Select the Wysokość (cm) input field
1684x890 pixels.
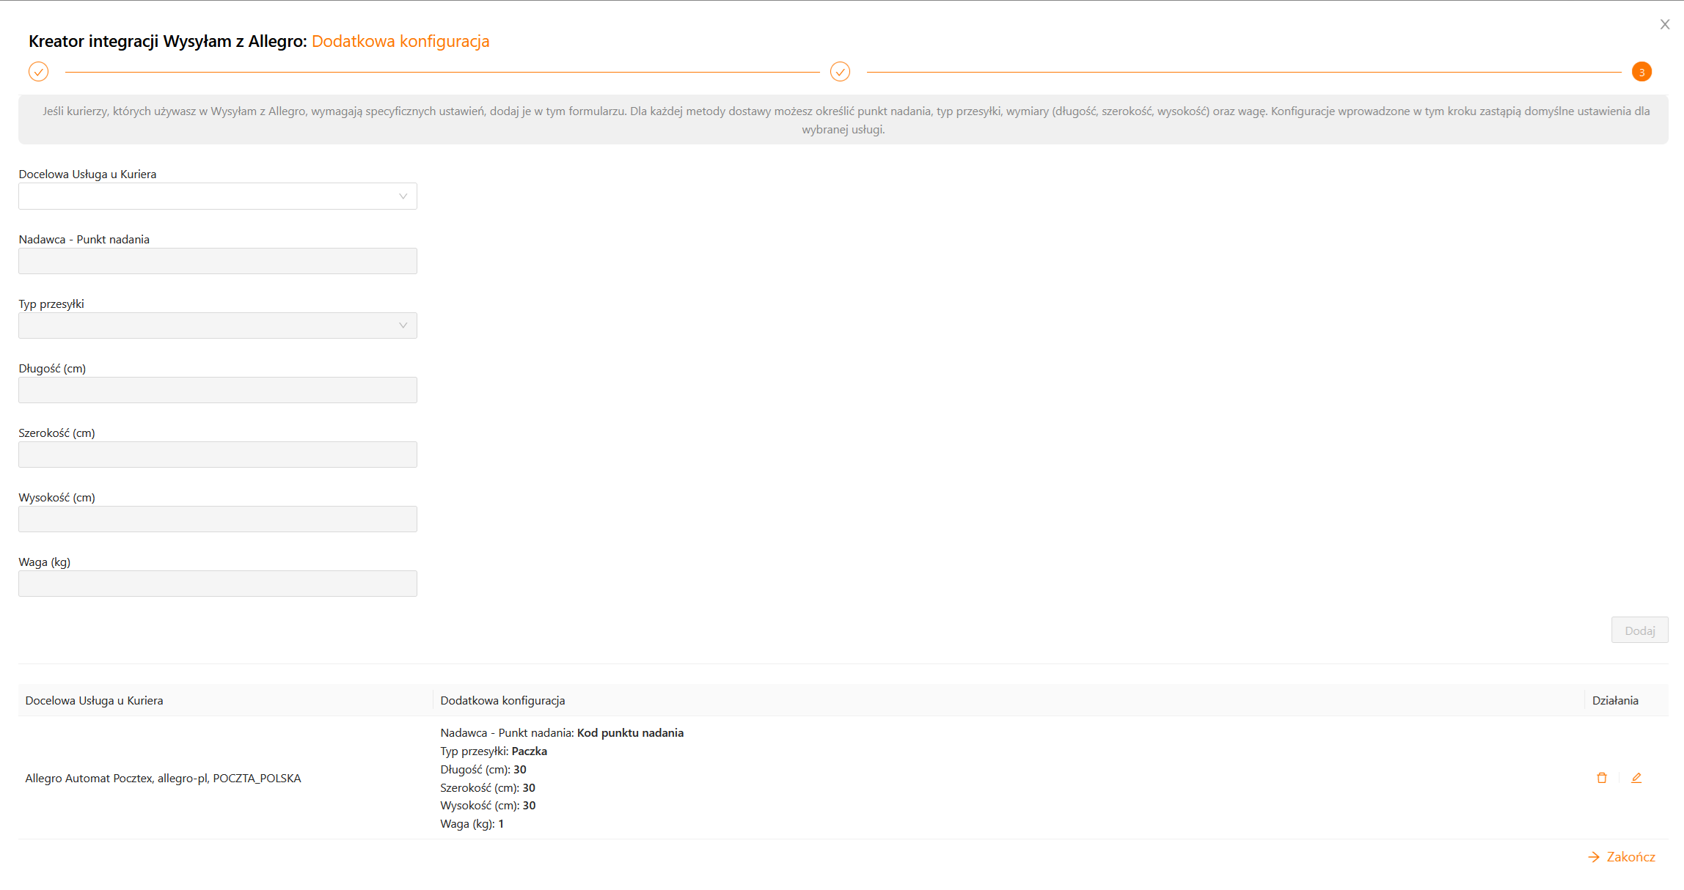[217, 519]
